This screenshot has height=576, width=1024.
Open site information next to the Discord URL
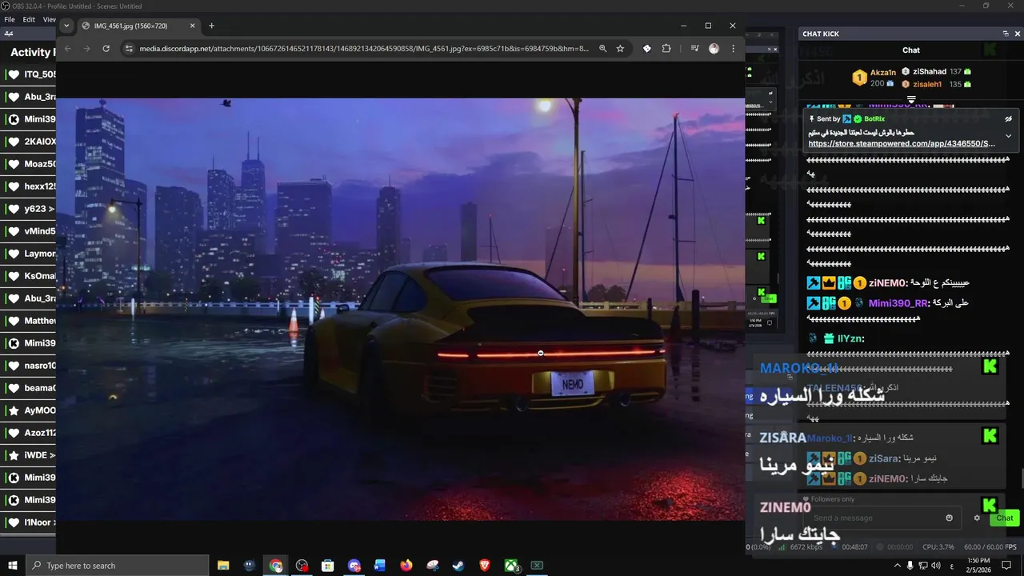(129, 49)
